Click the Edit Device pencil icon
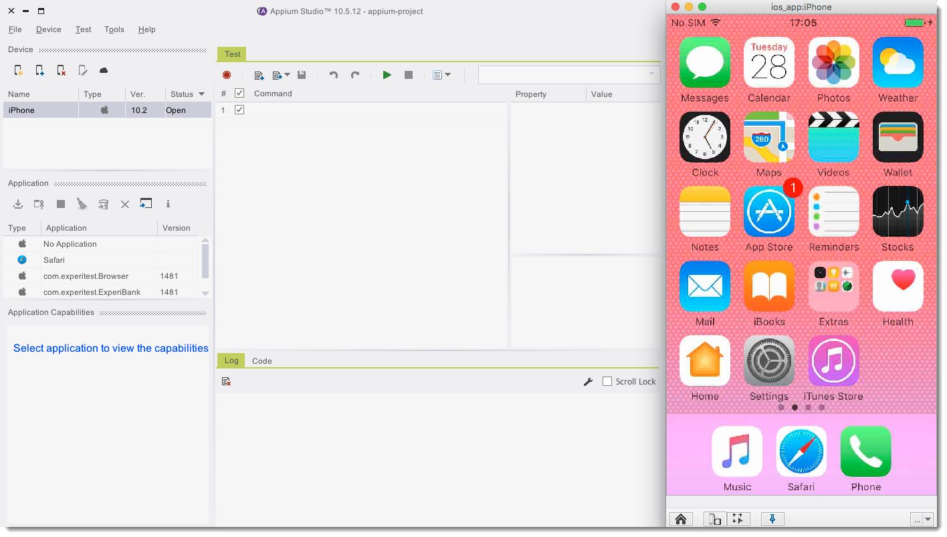 (83, 70)
